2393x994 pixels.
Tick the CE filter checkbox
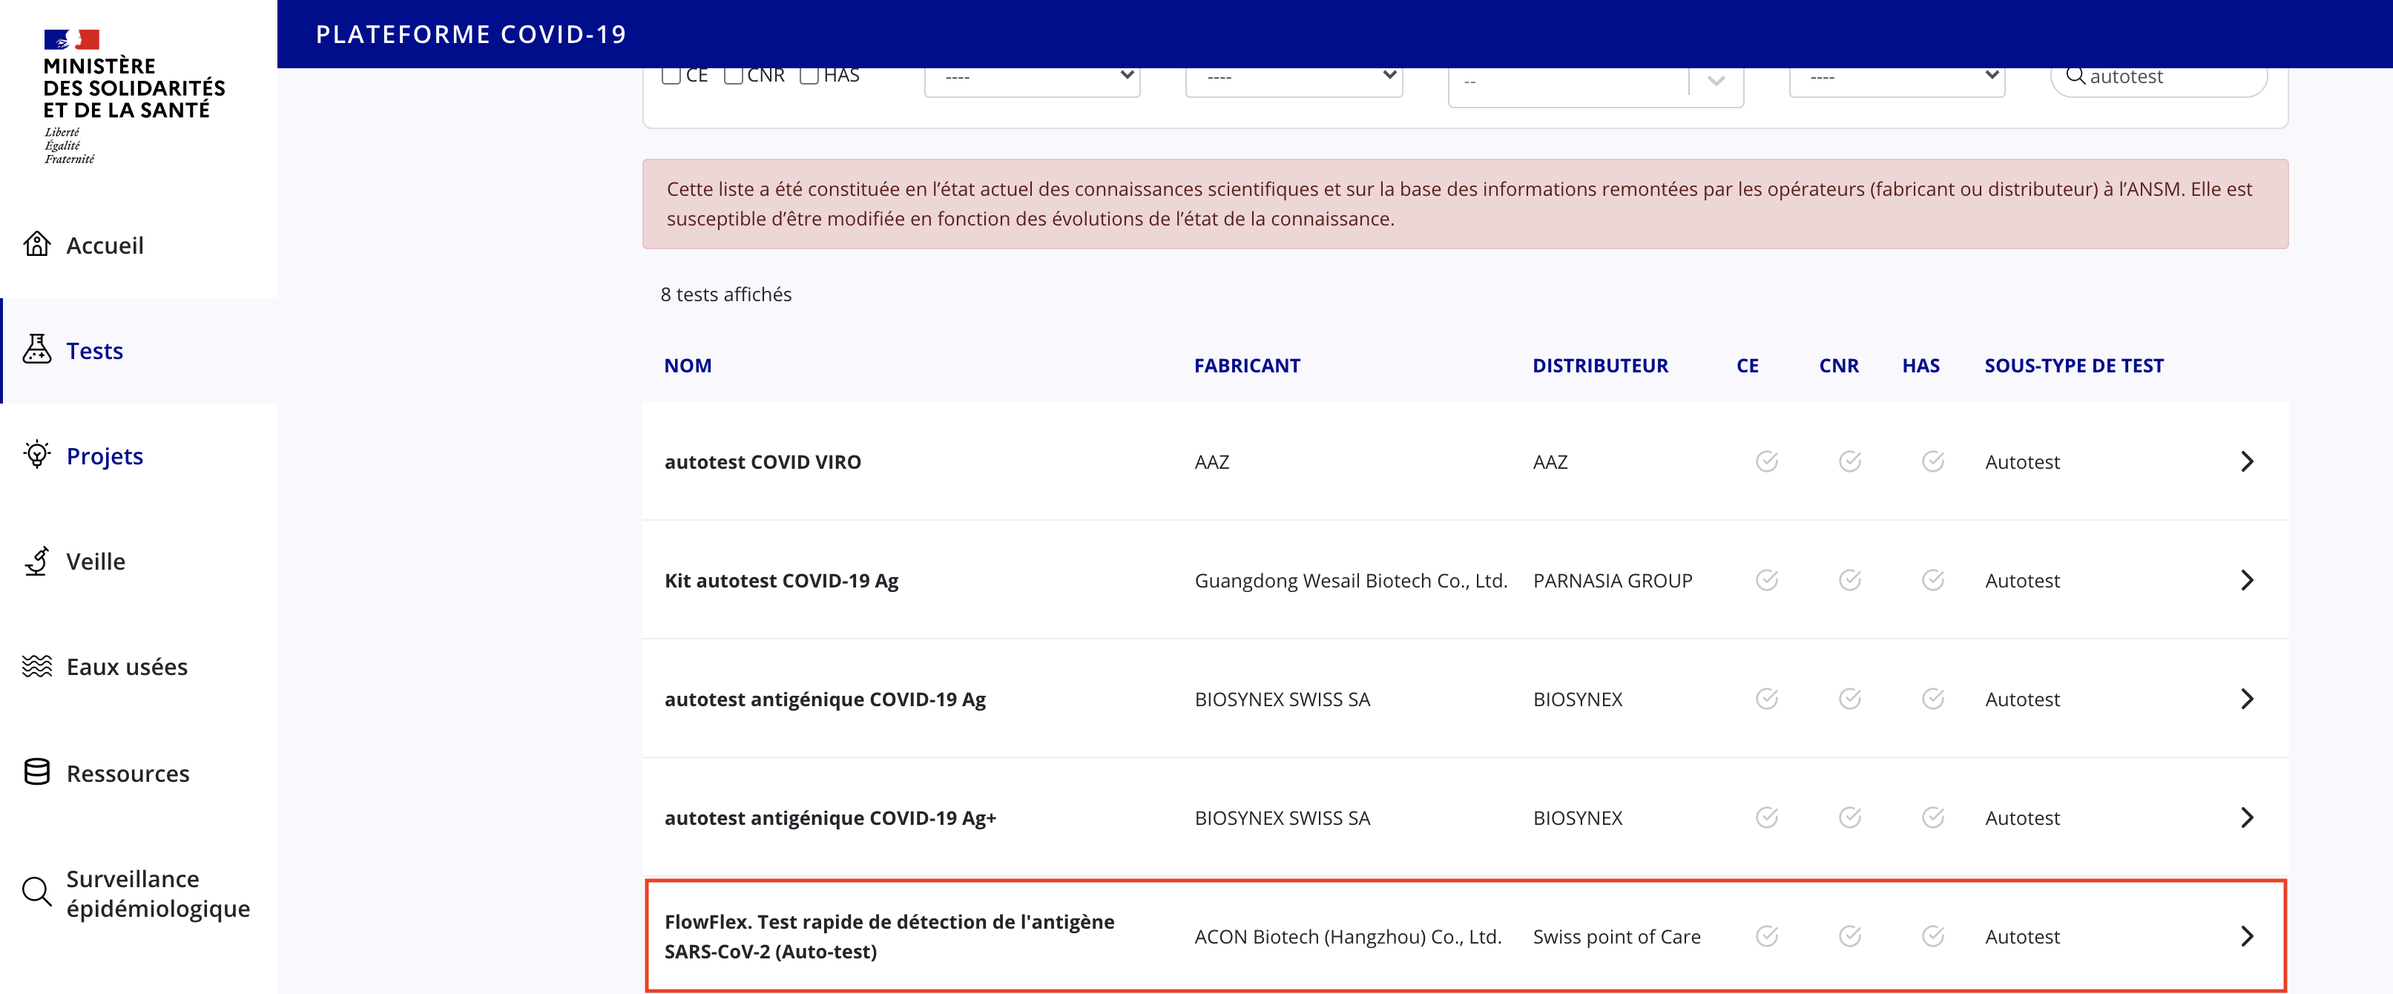click(671, 76)
